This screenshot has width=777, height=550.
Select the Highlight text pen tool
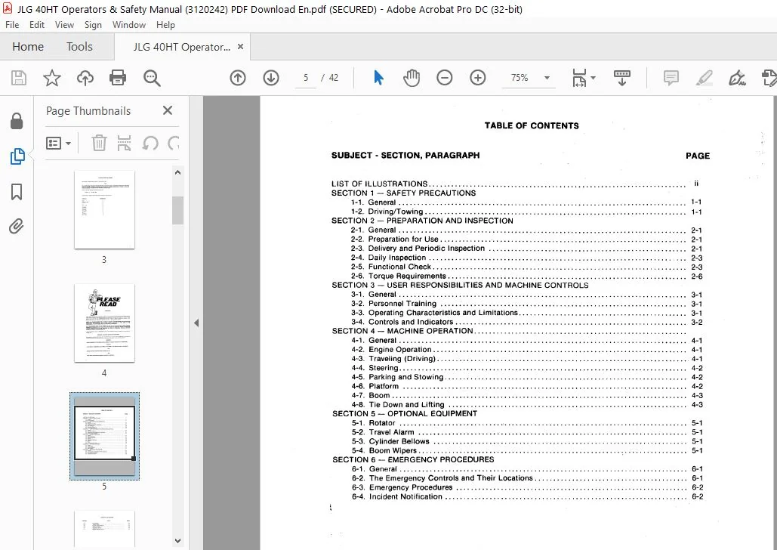705,78
